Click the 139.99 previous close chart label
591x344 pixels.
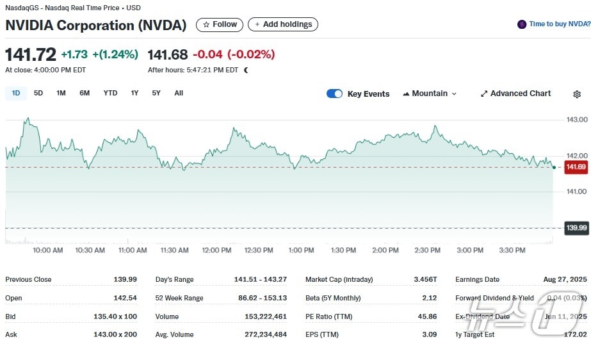576,228
